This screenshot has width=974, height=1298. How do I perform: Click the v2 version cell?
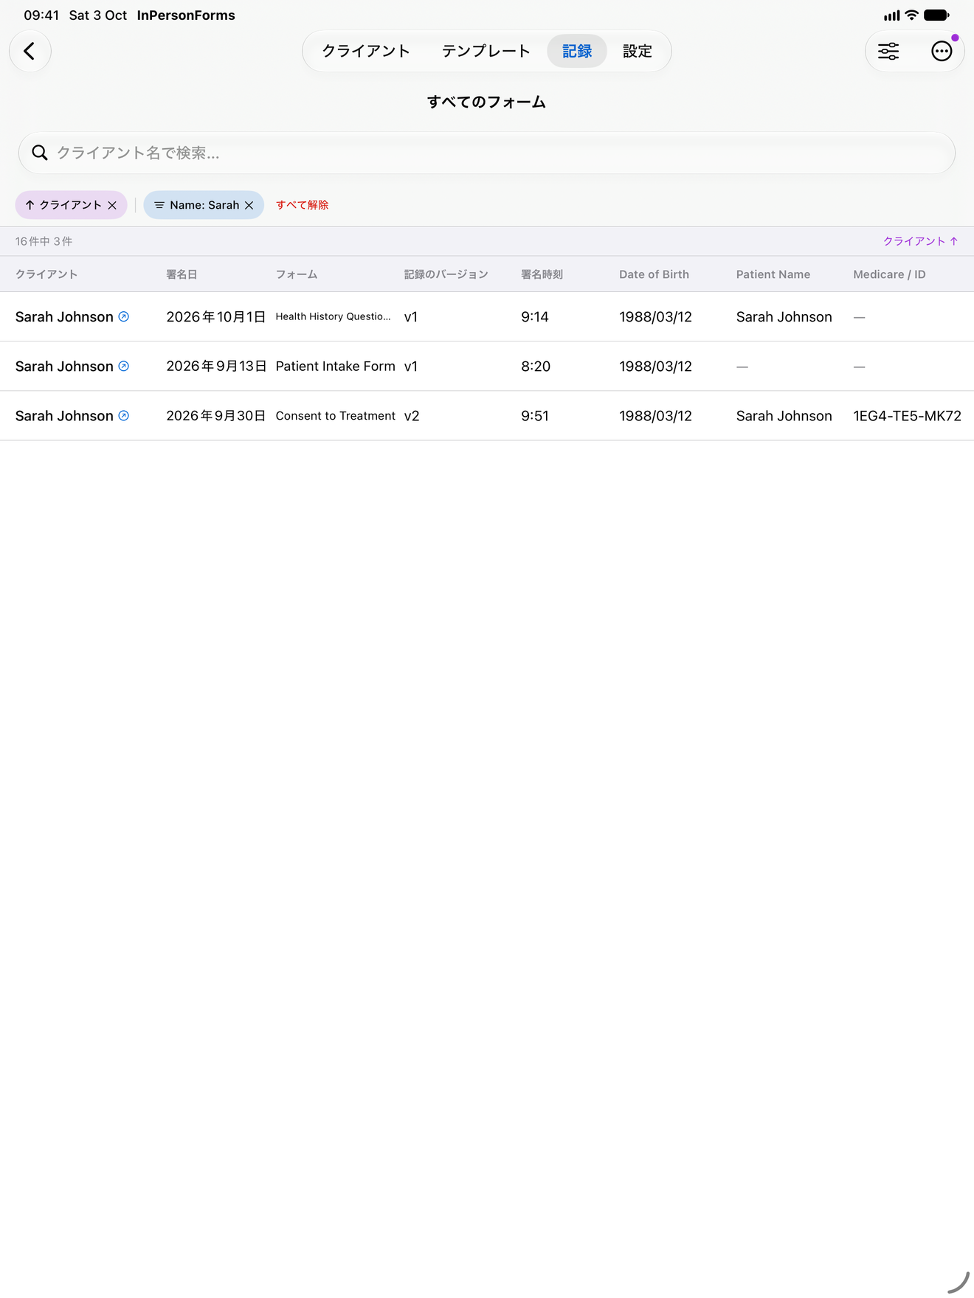(x=412, y=415)
